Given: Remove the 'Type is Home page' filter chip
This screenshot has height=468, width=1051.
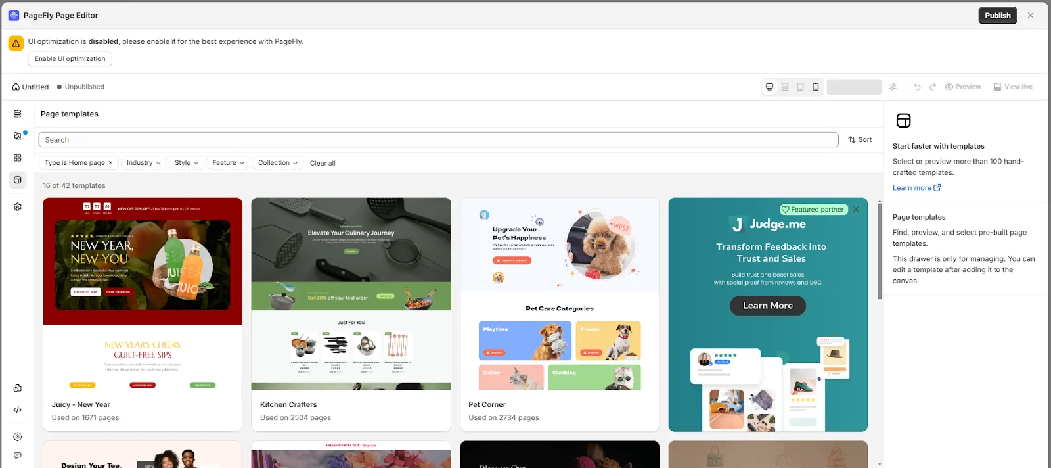Looking at the screenshot, I should coord(110,163).
